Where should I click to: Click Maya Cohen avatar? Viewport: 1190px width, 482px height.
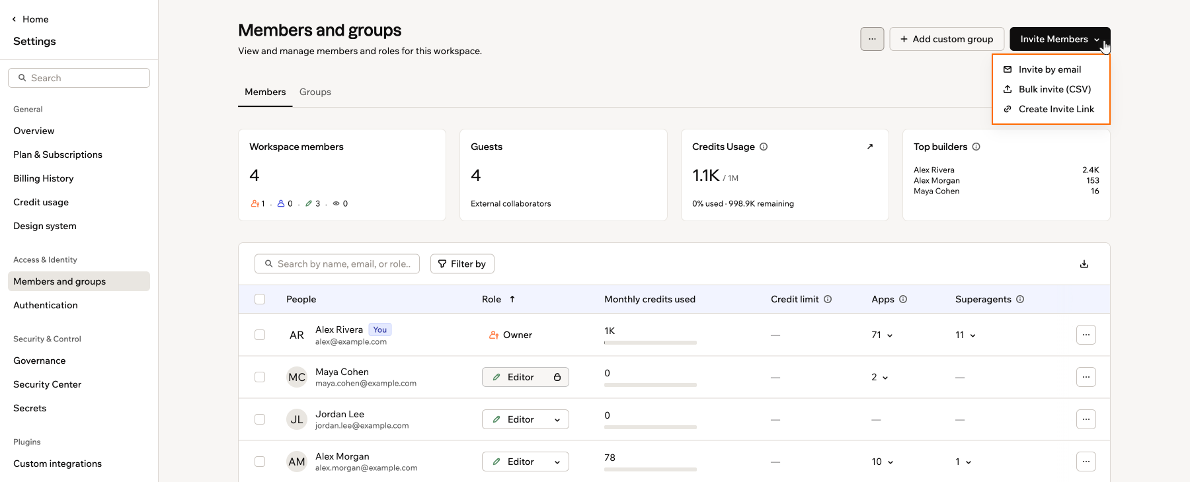297,377
